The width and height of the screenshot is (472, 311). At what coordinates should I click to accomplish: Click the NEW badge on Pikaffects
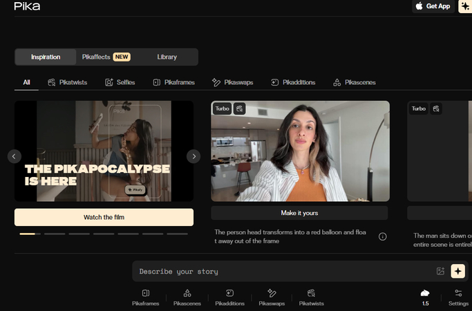point(122,57)
